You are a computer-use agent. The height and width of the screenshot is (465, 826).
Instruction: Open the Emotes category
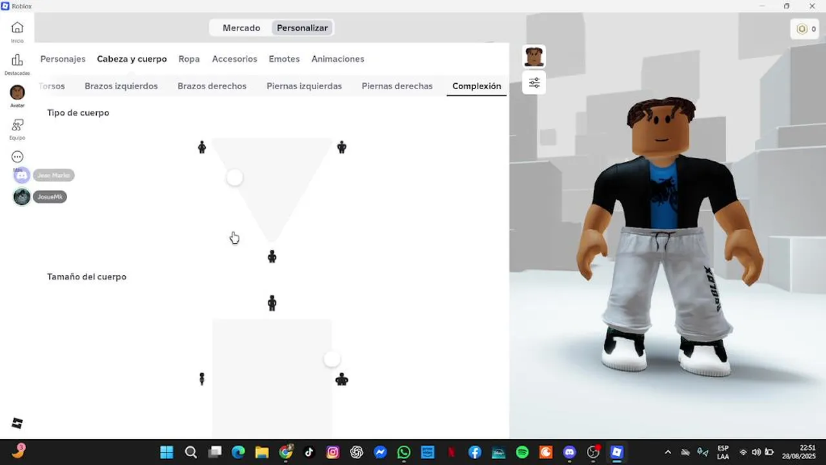(285, 59)
